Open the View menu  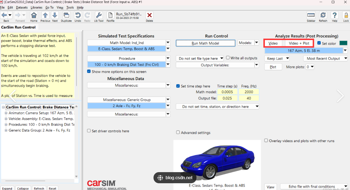[x=60, y=8]
